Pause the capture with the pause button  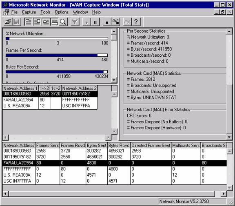click(x=95, y=22)
